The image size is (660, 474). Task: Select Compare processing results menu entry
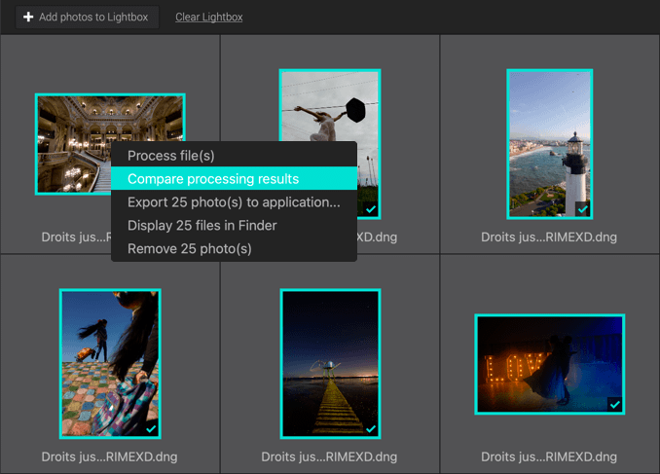[x=234, y=178]
